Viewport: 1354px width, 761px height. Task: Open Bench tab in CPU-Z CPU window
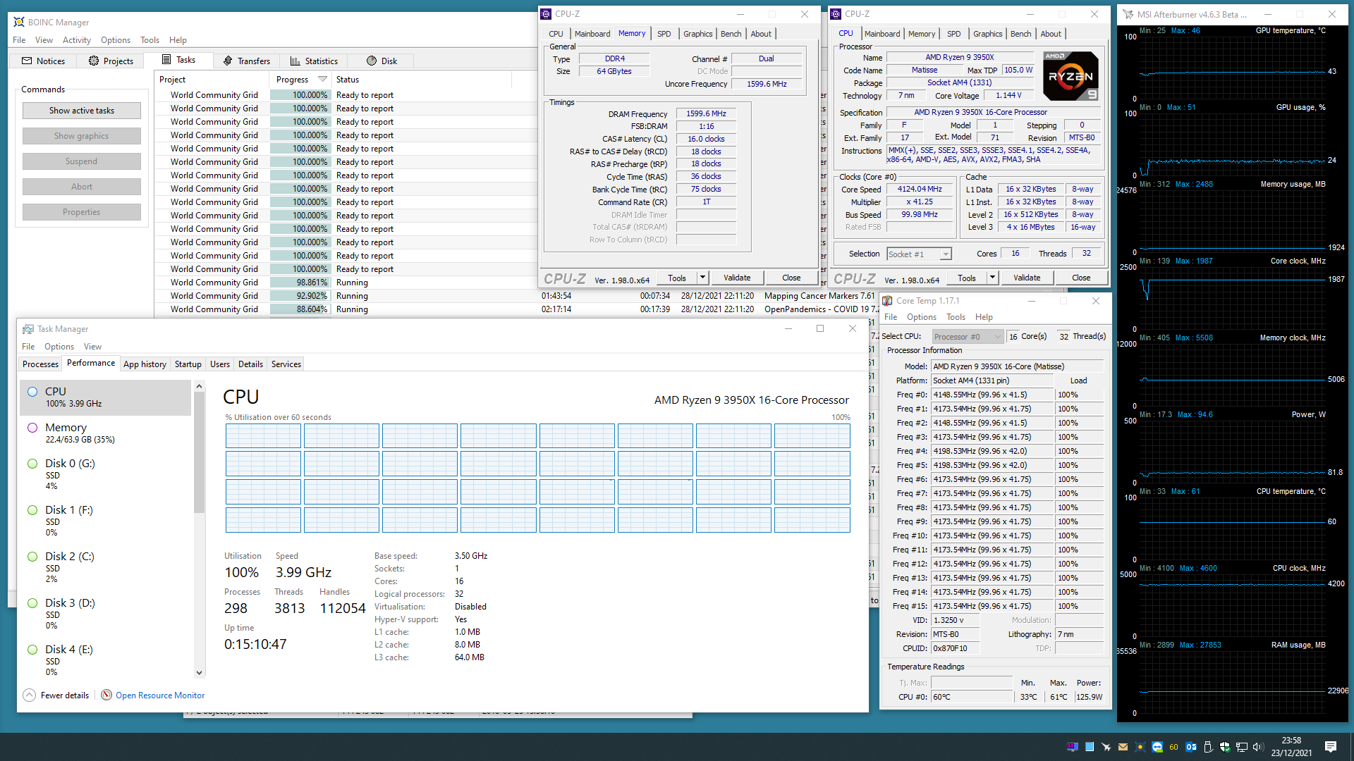click(1020, 34)
